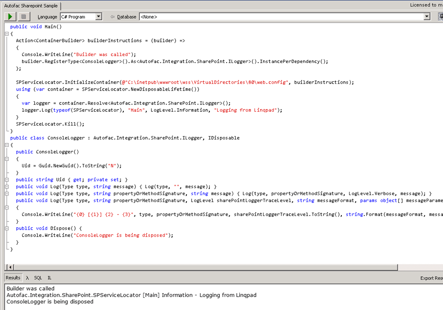Open the Language dropdown showing C# Program
Screen dimensions: 443x310
[x=98, y=17]
